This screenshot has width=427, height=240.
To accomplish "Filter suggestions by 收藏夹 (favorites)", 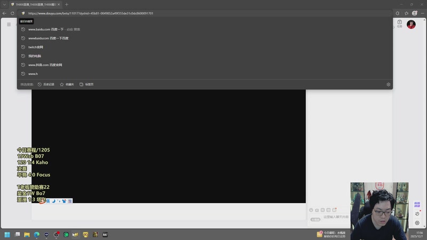I will tap(67, 84).
